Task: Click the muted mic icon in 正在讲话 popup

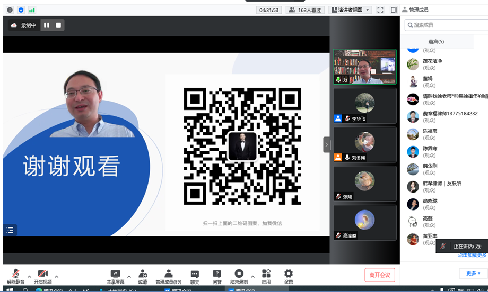Action: [x=443, y=246]
